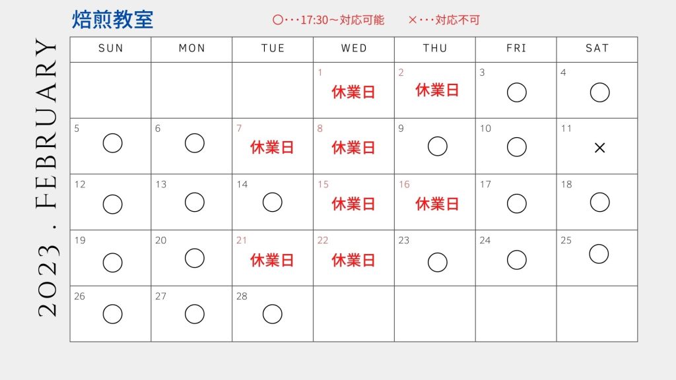Select the WED column header
The height and width of the screenshot is (380, 676).
tap(354, 48)
